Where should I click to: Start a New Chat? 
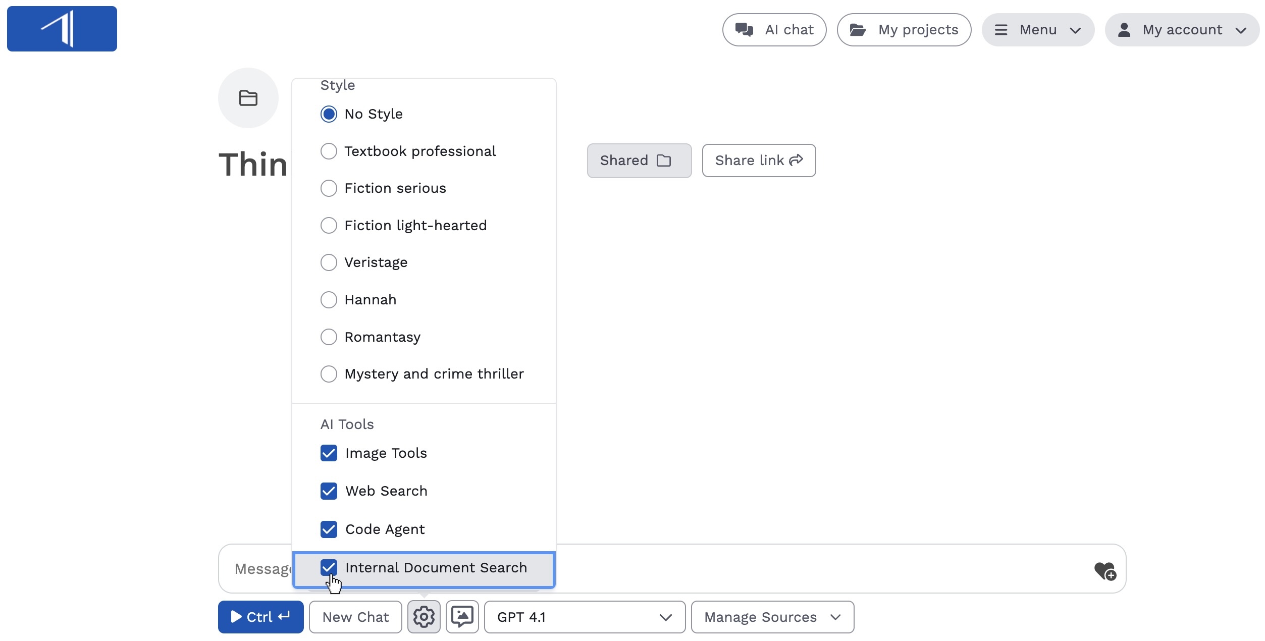355,617
